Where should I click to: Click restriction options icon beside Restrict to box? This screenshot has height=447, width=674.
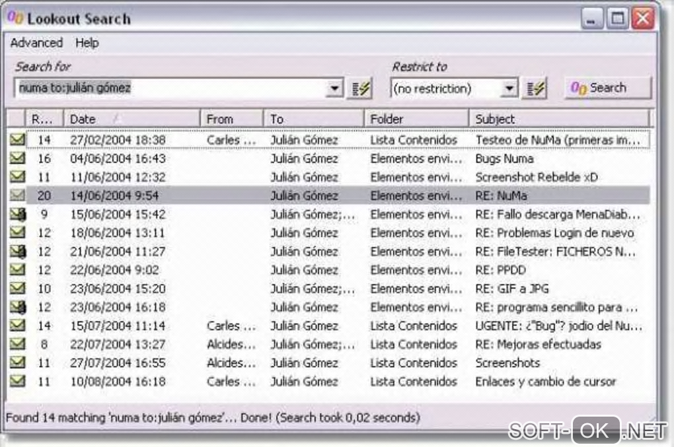click(535, 88)
